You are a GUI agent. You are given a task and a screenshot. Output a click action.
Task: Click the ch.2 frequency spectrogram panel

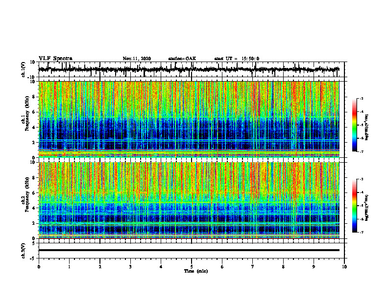coord(189,200)
